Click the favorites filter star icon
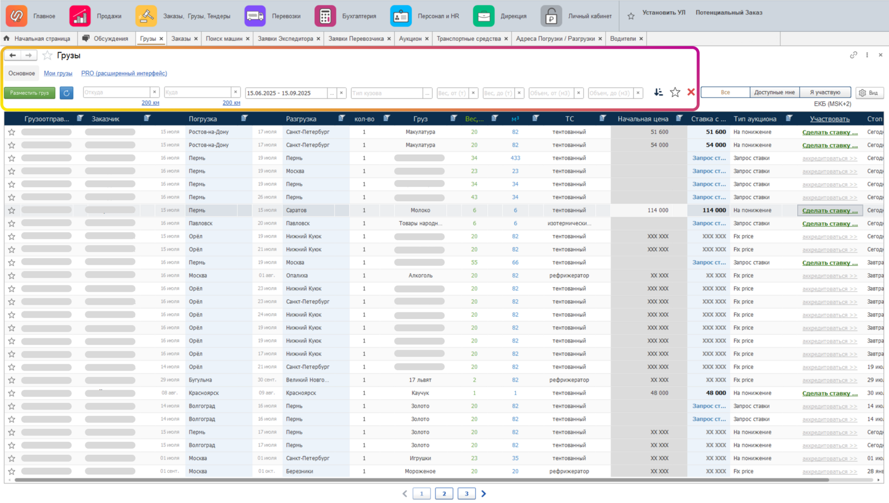Viewport: 889px width, 503px height. pyautogui.click(x=675, y=92)
